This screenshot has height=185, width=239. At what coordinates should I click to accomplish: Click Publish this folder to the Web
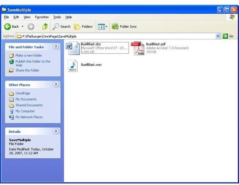pos(33,64)
